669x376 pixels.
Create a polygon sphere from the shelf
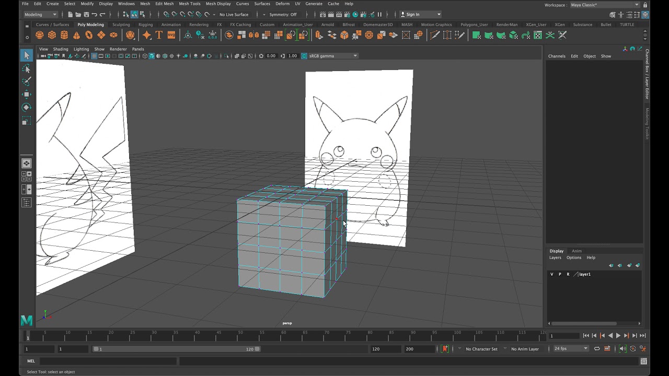(40, 35)
